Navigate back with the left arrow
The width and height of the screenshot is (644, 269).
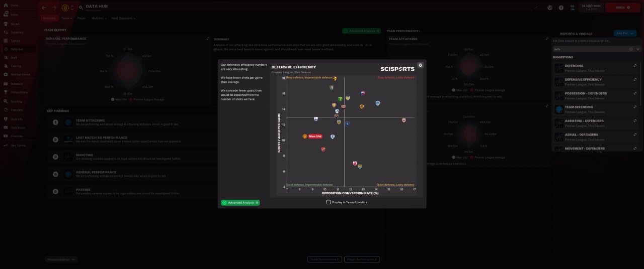(x=44, y=8)
